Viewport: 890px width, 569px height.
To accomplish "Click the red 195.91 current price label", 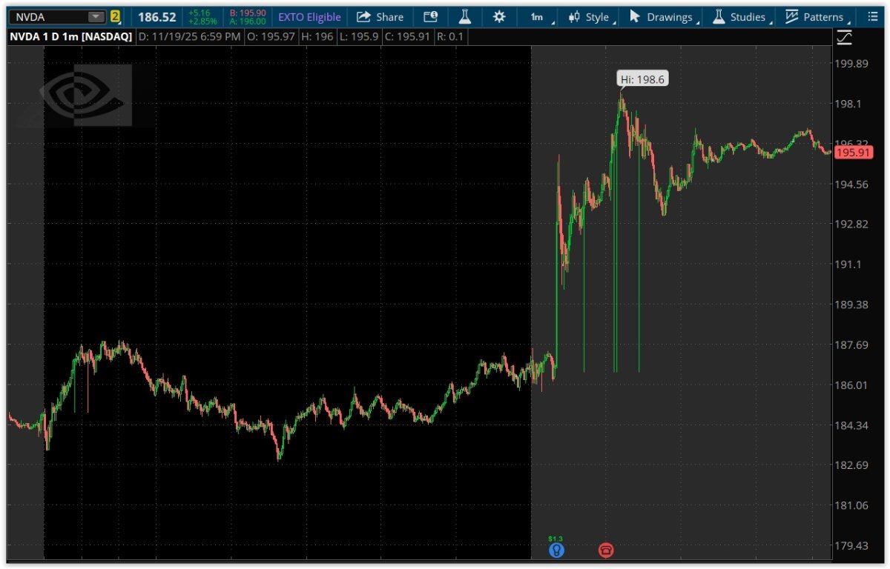I will click(851, 153).
